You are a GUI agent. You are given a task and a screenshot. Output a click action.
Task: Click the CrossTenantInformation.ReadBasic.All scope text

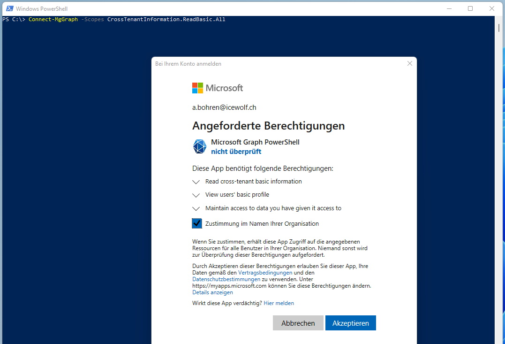click(x=166, y=19)
